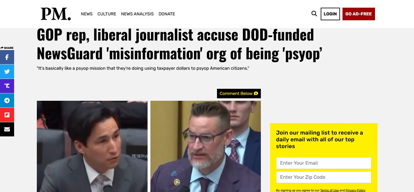Open the NEWS menu item

click(87, 14)
